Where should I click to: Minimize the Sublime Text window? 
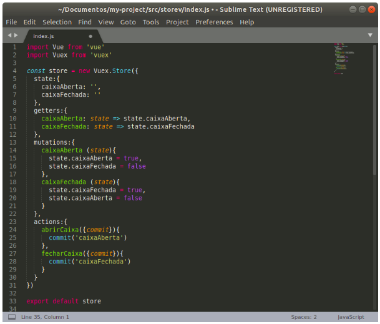(x=353, y=9)
